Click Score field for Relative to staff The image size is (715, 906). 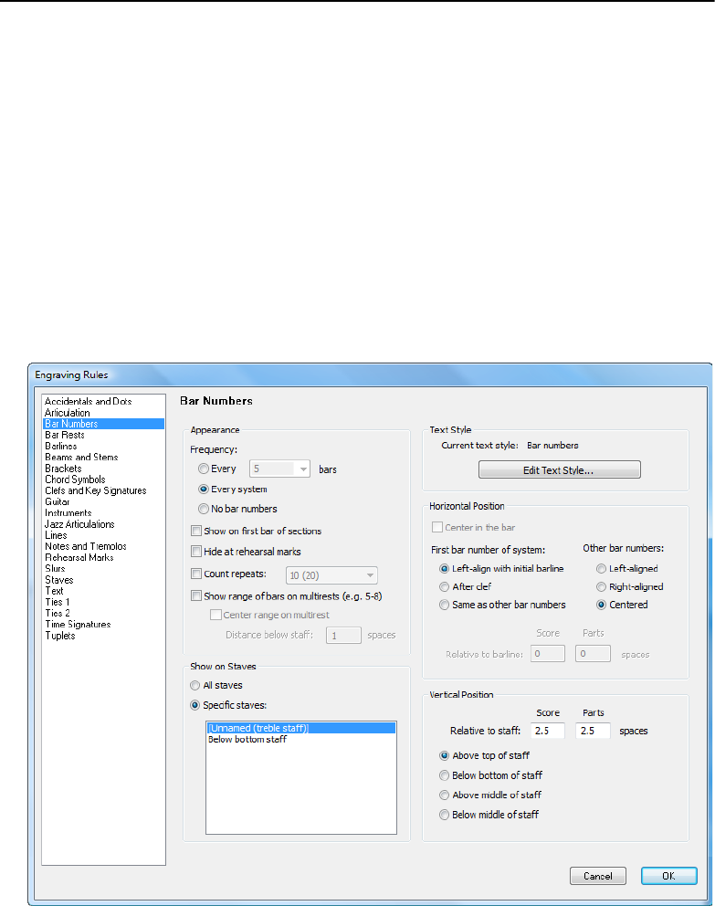click(x=548, y=731)
